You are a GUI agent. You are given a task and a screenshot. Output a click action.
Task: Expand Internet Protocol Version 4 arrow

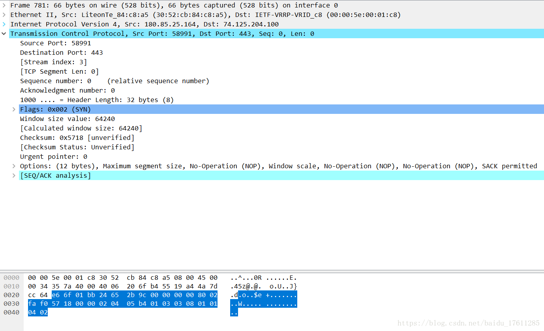tap(4, 24)
